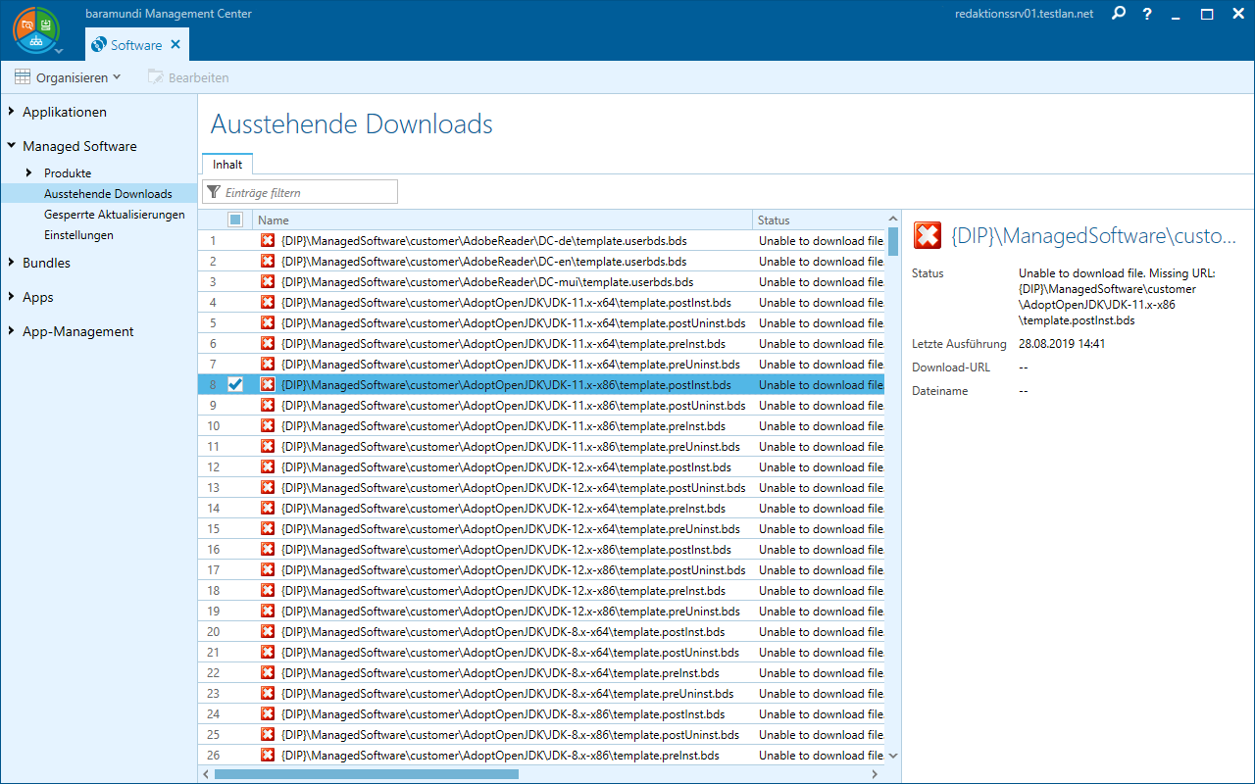Click large red error icon in details pane
The image size is (1255, 784).
927,235
